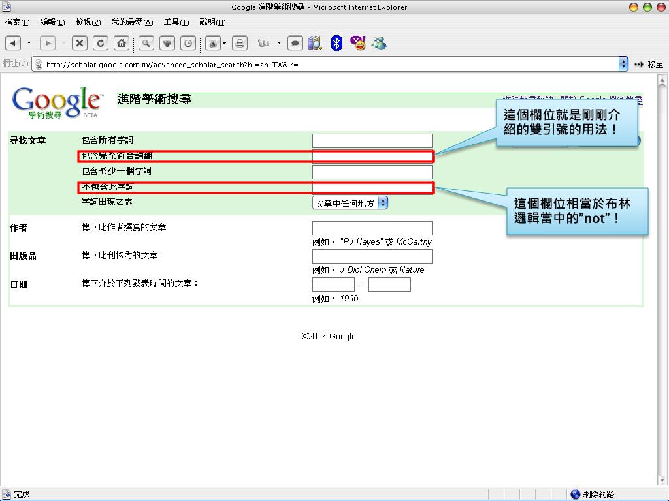The height and width of the screenshot is (501, 669).
Task: Click the ©2007 Google footer text
Action: [329, 336]
